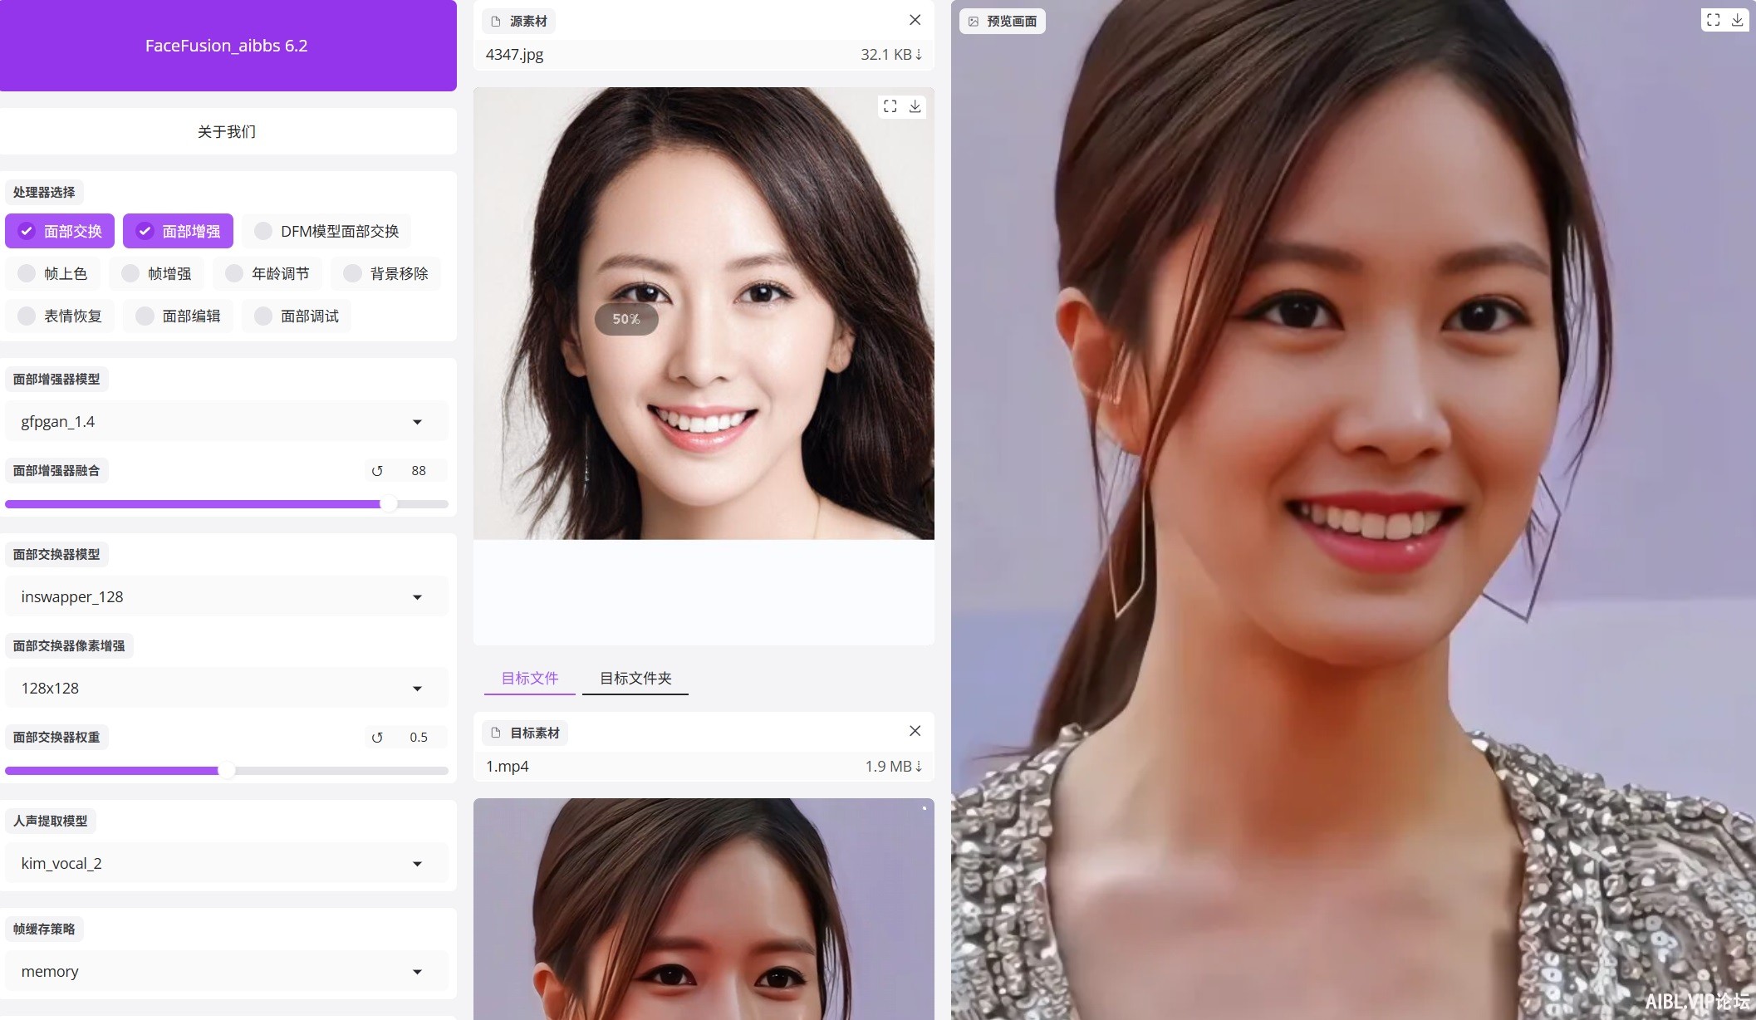Adjust the 面部交换器权重 slider
Image resolution: width=1756 pixels, height=1020 pixels.
click(x=226, y=771)
